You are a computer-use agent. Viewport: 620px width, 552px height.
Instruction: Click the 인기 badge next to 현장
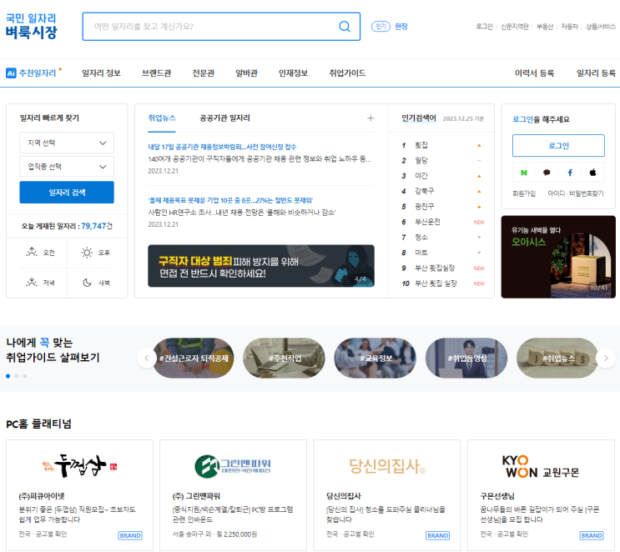click(381, 27)
